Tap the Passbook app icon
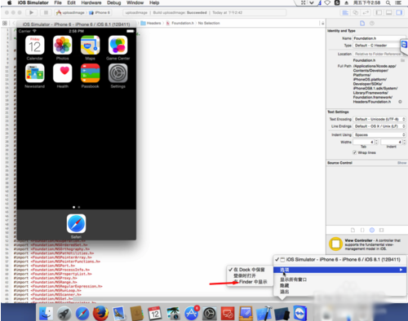Screen dimensions: 408x321 pyautogui.click(x=90, y=73)
